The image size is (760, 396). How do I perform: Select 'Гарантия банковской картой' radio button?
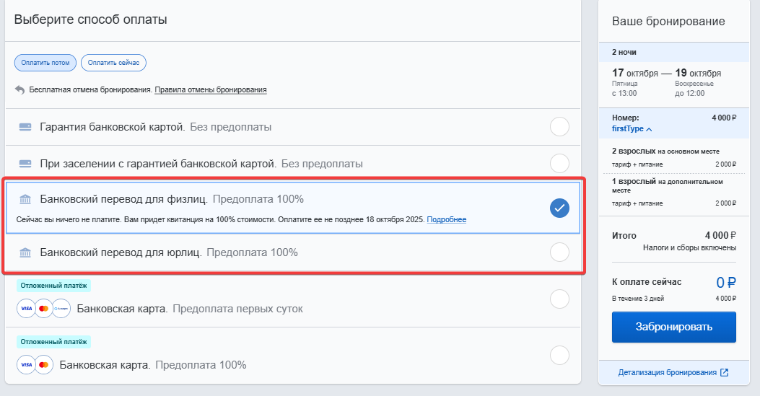[559, 127]
